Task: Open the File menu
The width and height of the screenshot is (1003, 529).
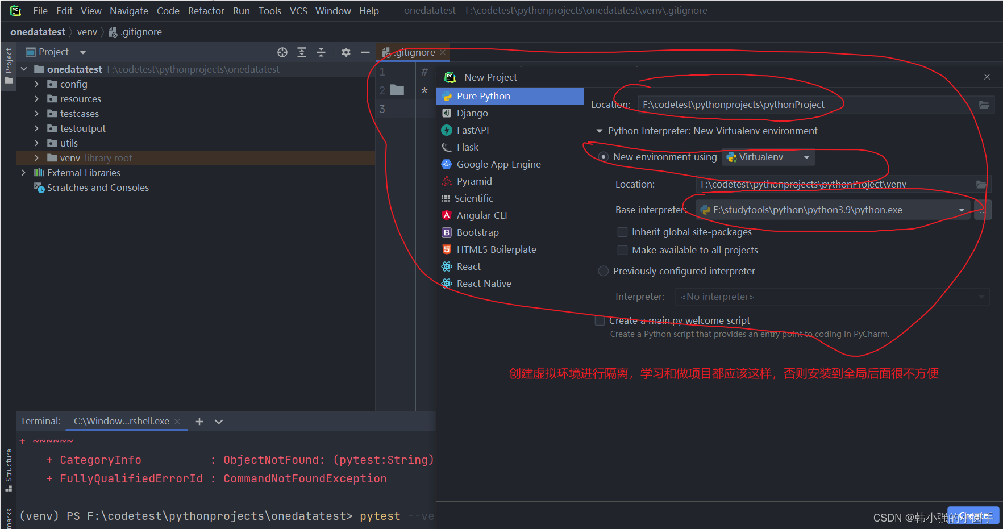Action: 40,11
